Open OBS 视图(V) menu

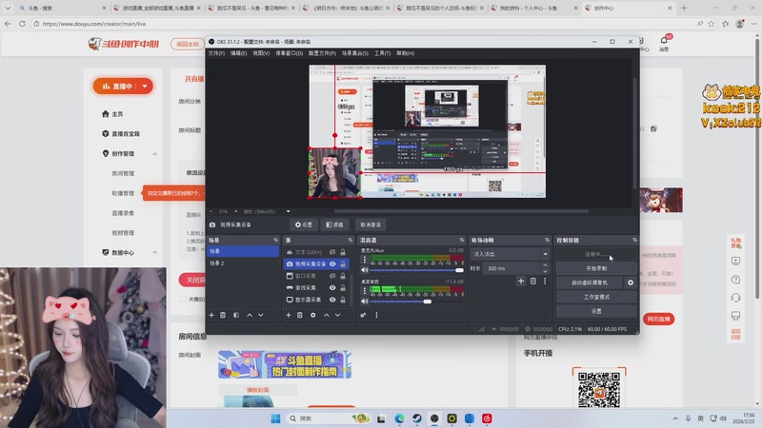coord(261,53)
